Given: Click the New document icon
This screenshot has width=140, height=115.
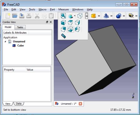Looking at the screenshot, I should click(x=8, y=16).
